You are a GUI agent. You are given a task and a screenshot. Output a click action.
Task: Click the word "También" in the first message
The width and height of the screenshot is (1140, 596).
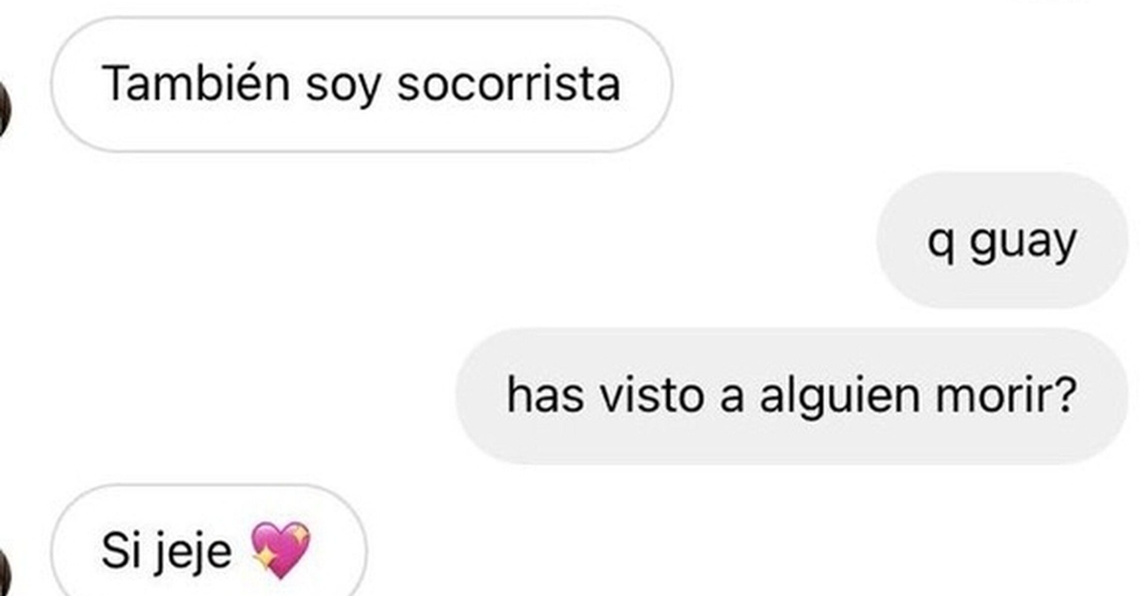tap(196, 82)
